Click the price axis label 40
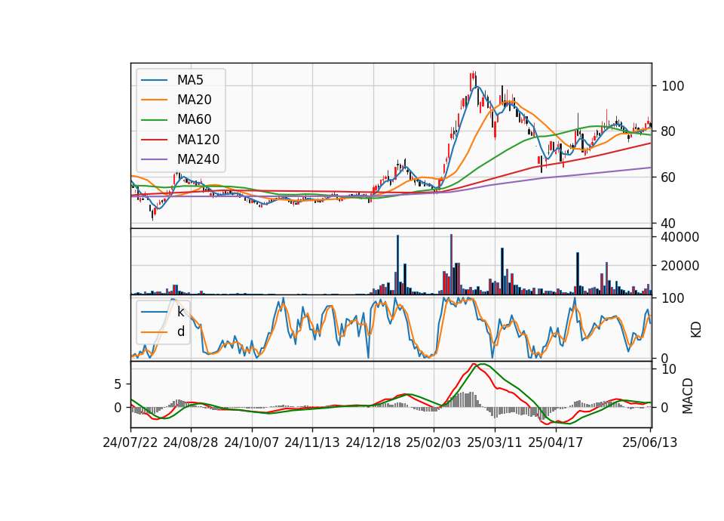724x521 pixels. point(669,224)
